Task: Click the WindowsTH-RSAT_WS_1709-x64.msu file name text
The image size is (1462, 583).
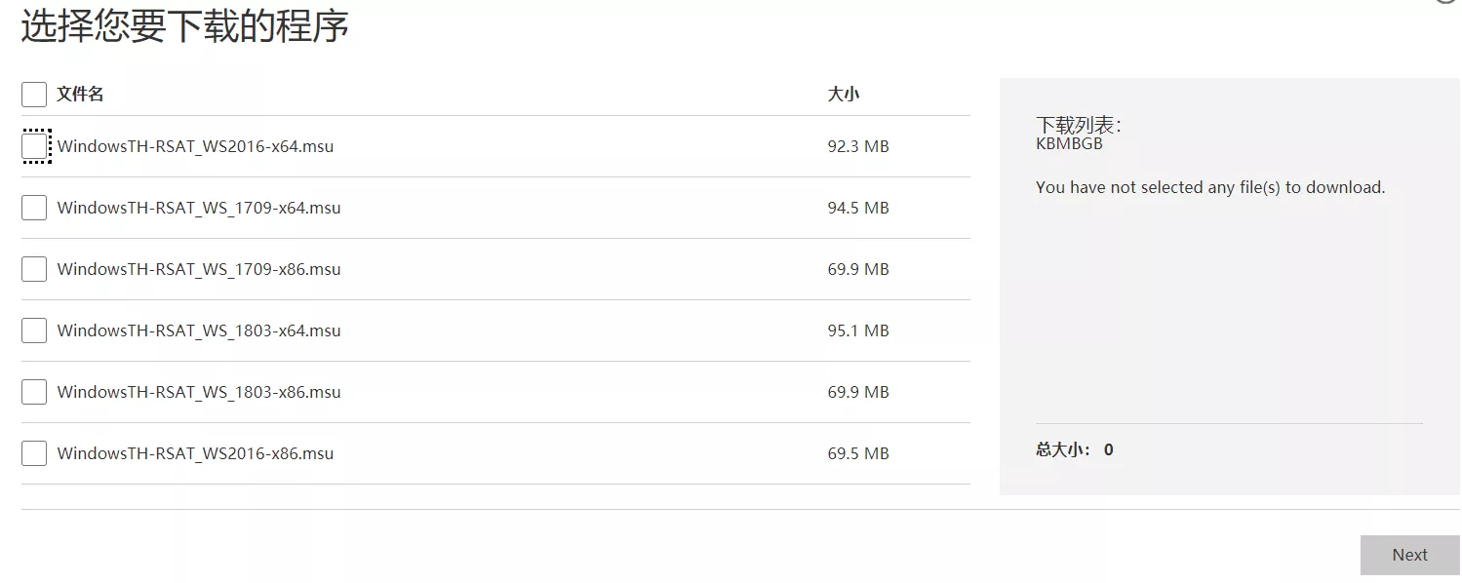Action: tap(199, 208)
